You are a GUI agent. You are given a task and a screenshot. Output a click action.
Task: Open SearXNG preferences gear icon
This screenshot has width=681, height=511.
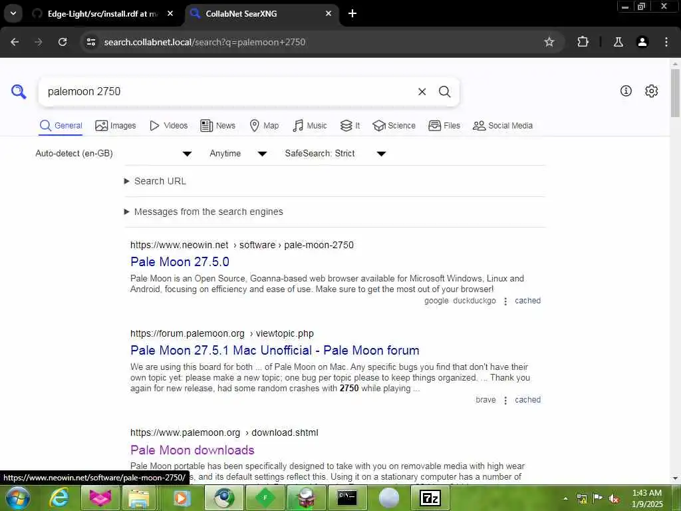(651, 90)
